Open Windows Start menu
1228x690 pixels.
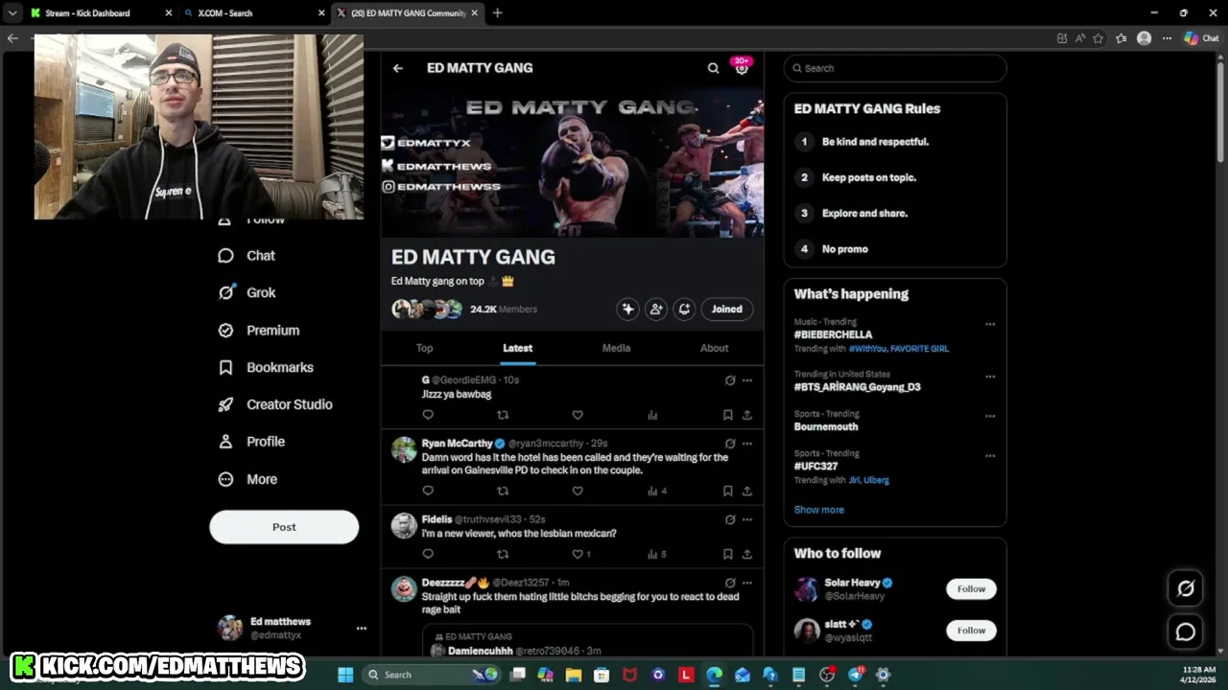pos(345,675)
